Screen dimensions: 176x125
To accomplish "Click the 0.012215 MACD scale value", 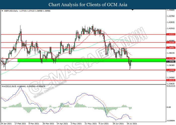I will (x=171, y=86).
